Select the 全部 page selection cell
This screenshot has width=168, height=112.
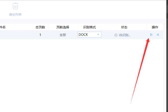click(63, 35)
